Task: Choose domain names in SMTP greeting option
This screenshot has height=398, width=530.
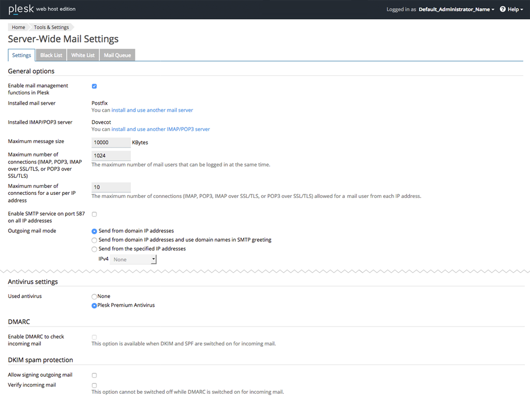Action: (94, 240)
